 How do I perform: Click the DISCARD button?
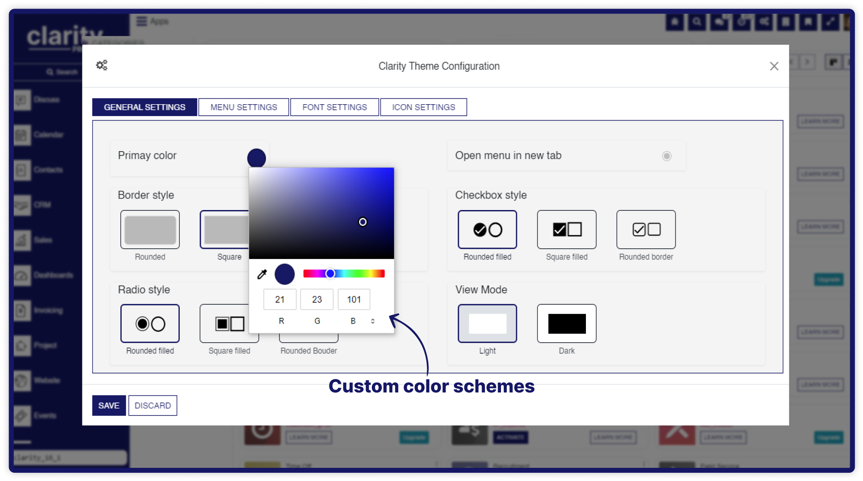click(153, 405)
